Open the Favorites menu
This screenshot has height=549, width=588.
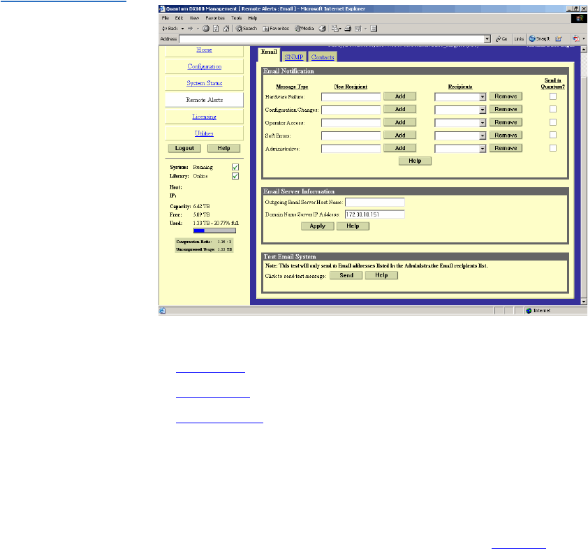215,18
